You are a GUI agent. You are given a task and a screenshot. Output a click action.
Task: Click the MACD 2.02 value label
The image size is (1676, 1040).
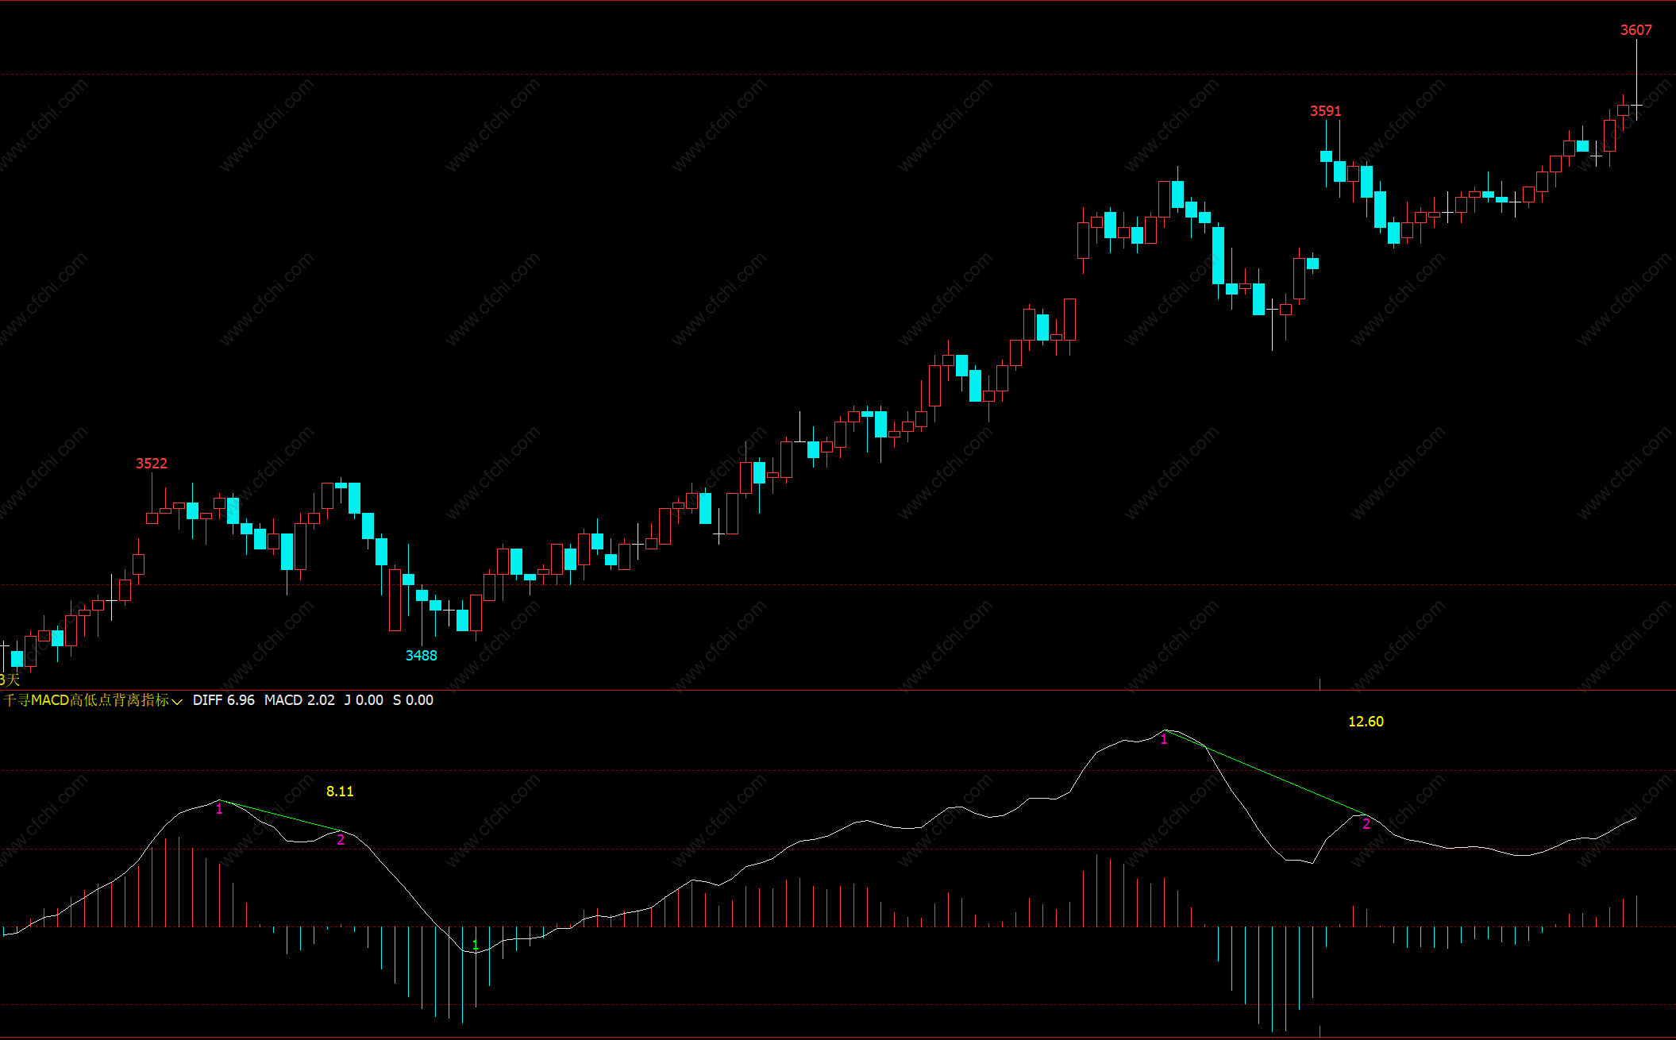[299, 700]
